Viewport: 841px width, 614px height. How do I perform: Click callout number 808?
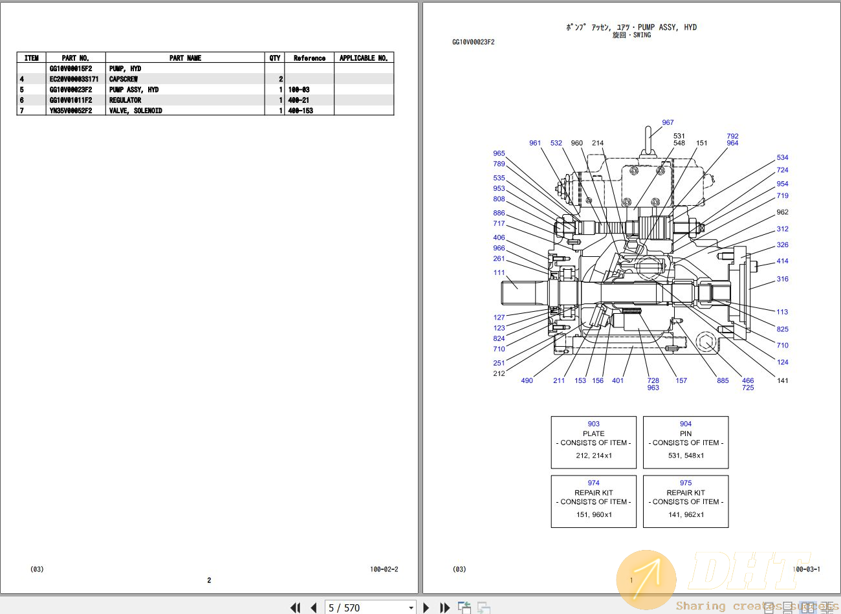pos(499,199)
